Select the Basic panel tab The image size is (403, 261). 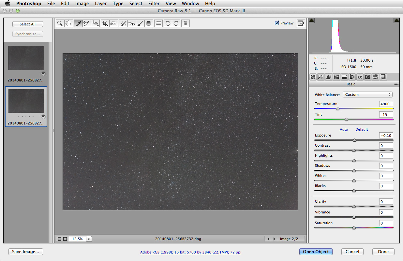tap(313, 77)
